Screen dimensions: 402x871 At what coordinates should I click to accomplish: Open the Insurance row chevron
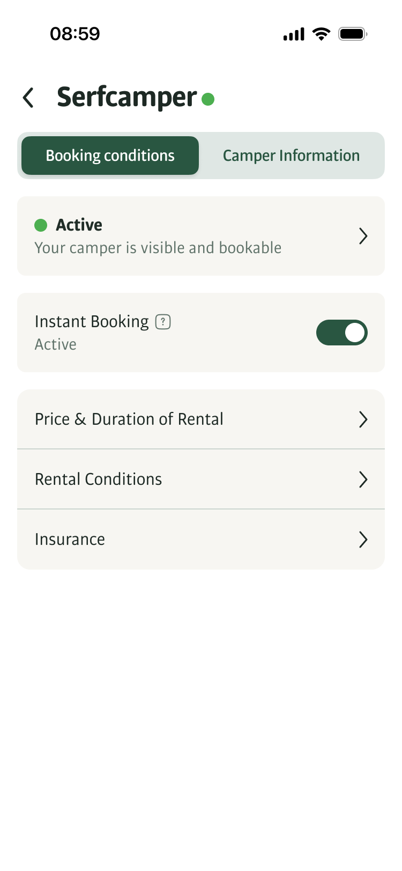point(363,540)
